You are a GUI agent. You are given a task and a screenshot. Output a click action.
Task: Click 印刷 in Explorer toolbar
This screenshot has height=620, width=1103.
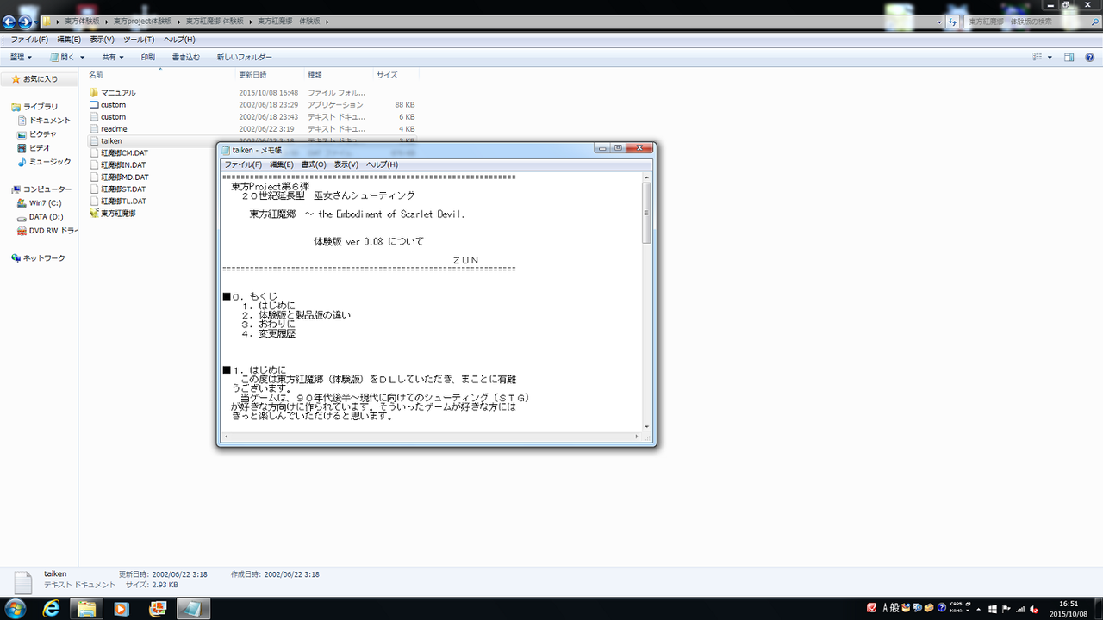[147, 58]
